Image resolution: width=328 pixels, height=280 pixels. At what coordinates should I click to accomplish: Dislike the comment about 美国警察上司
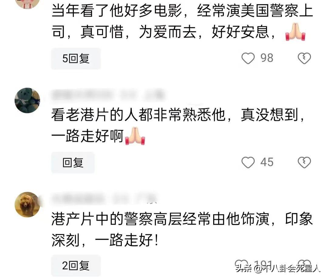pyautogui.click(x=304, y=58)
